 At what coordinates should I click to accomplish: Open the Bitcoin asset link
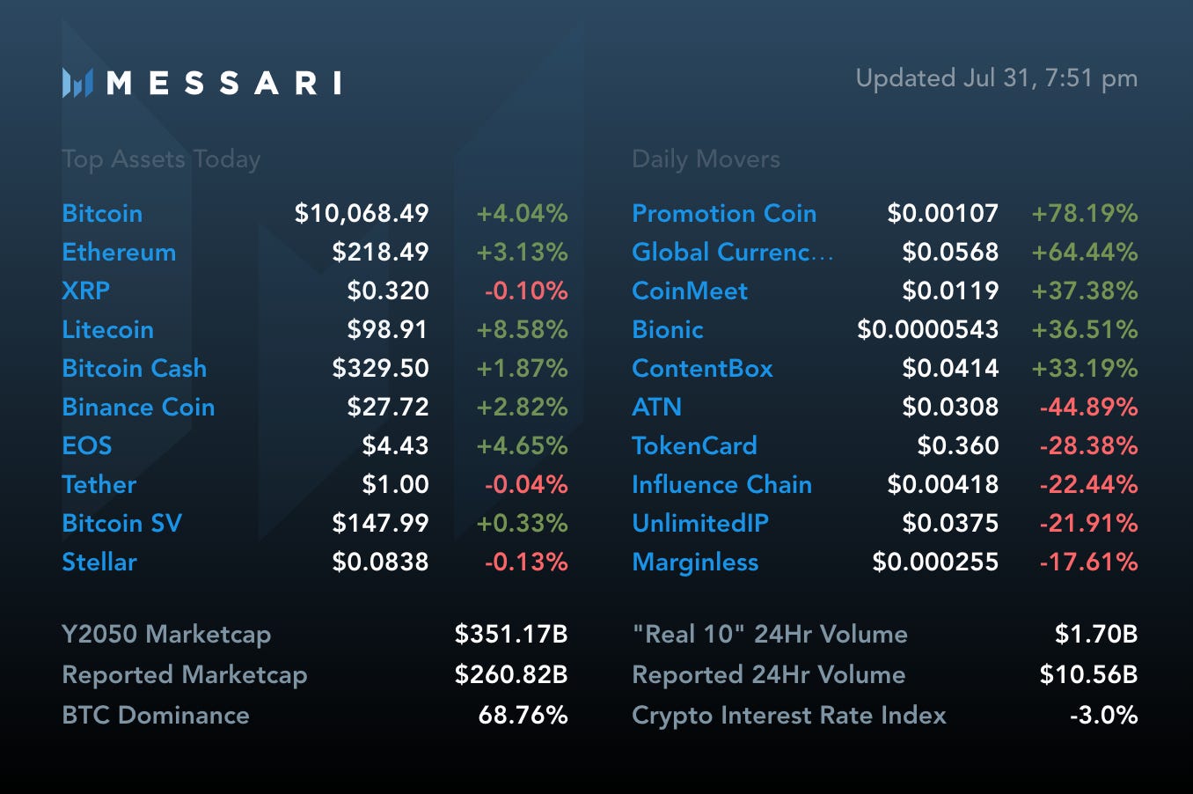point(102,214)
